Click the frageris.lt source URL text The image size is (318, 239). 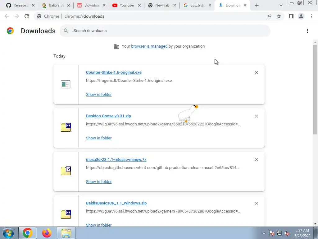(129, 81)
